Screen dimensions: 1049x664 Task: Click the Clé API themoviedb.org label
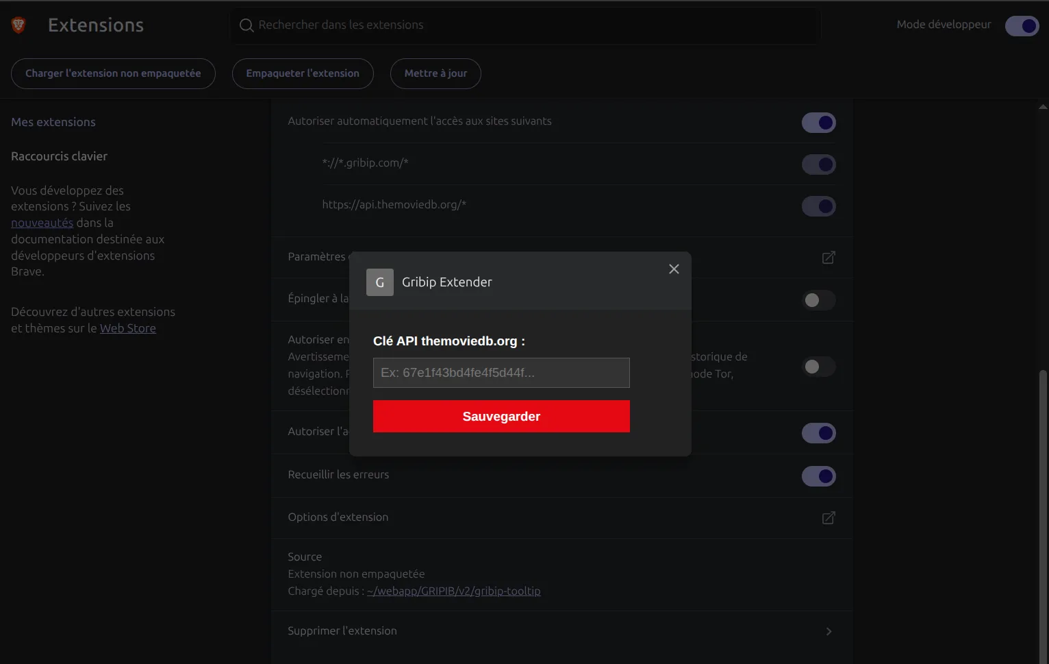click(449, 341)
